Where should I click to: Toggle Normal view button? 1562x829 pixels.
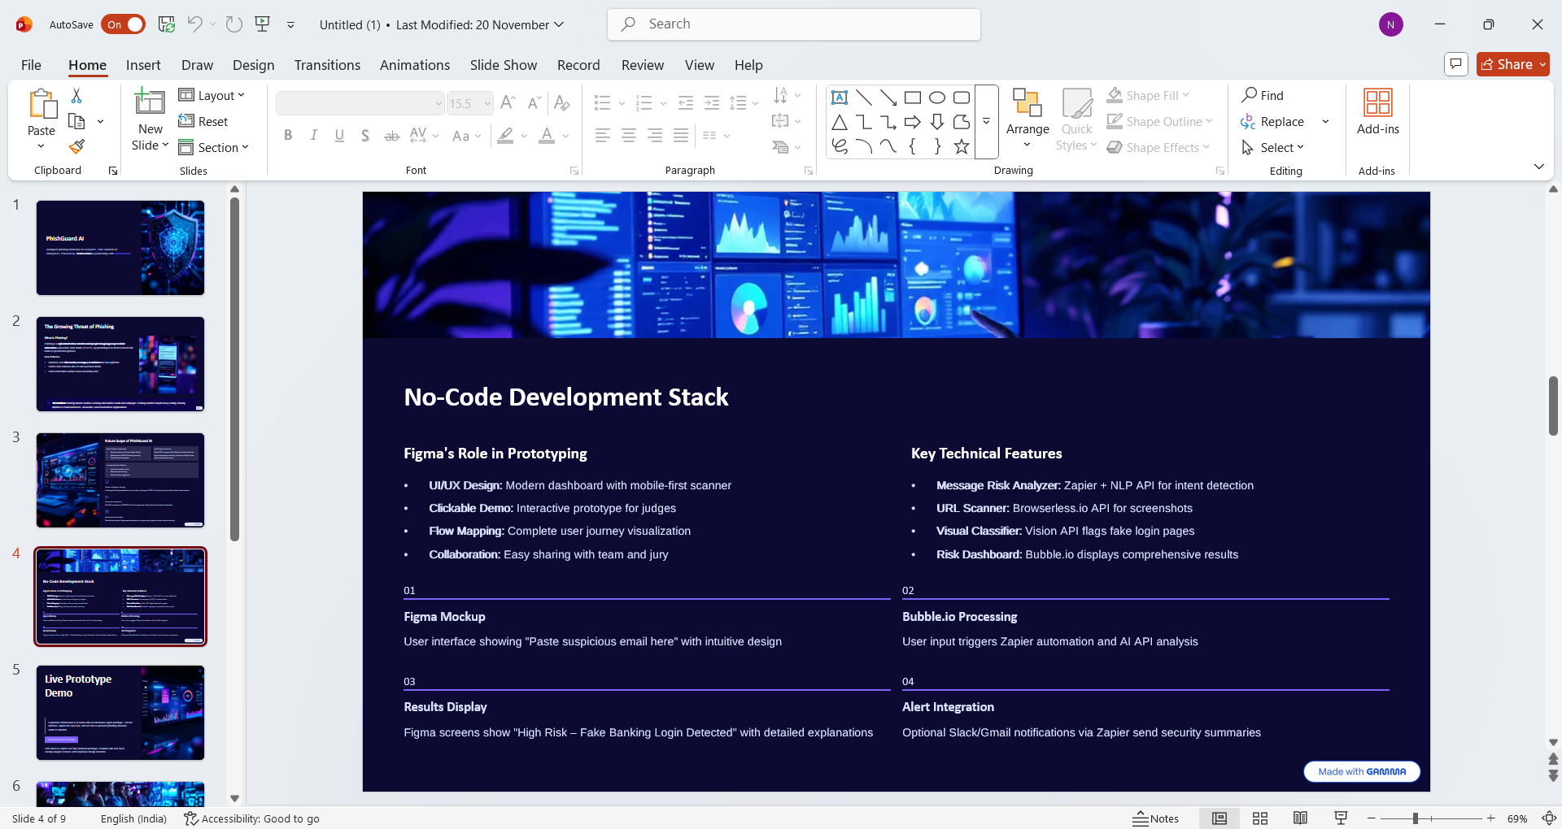(x=1219, y=818)
